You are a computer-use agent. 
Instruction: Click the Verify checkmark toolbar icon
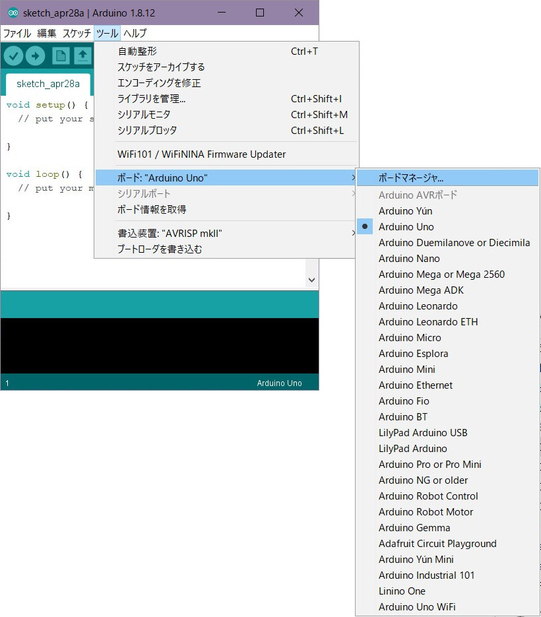pos(13,56)
